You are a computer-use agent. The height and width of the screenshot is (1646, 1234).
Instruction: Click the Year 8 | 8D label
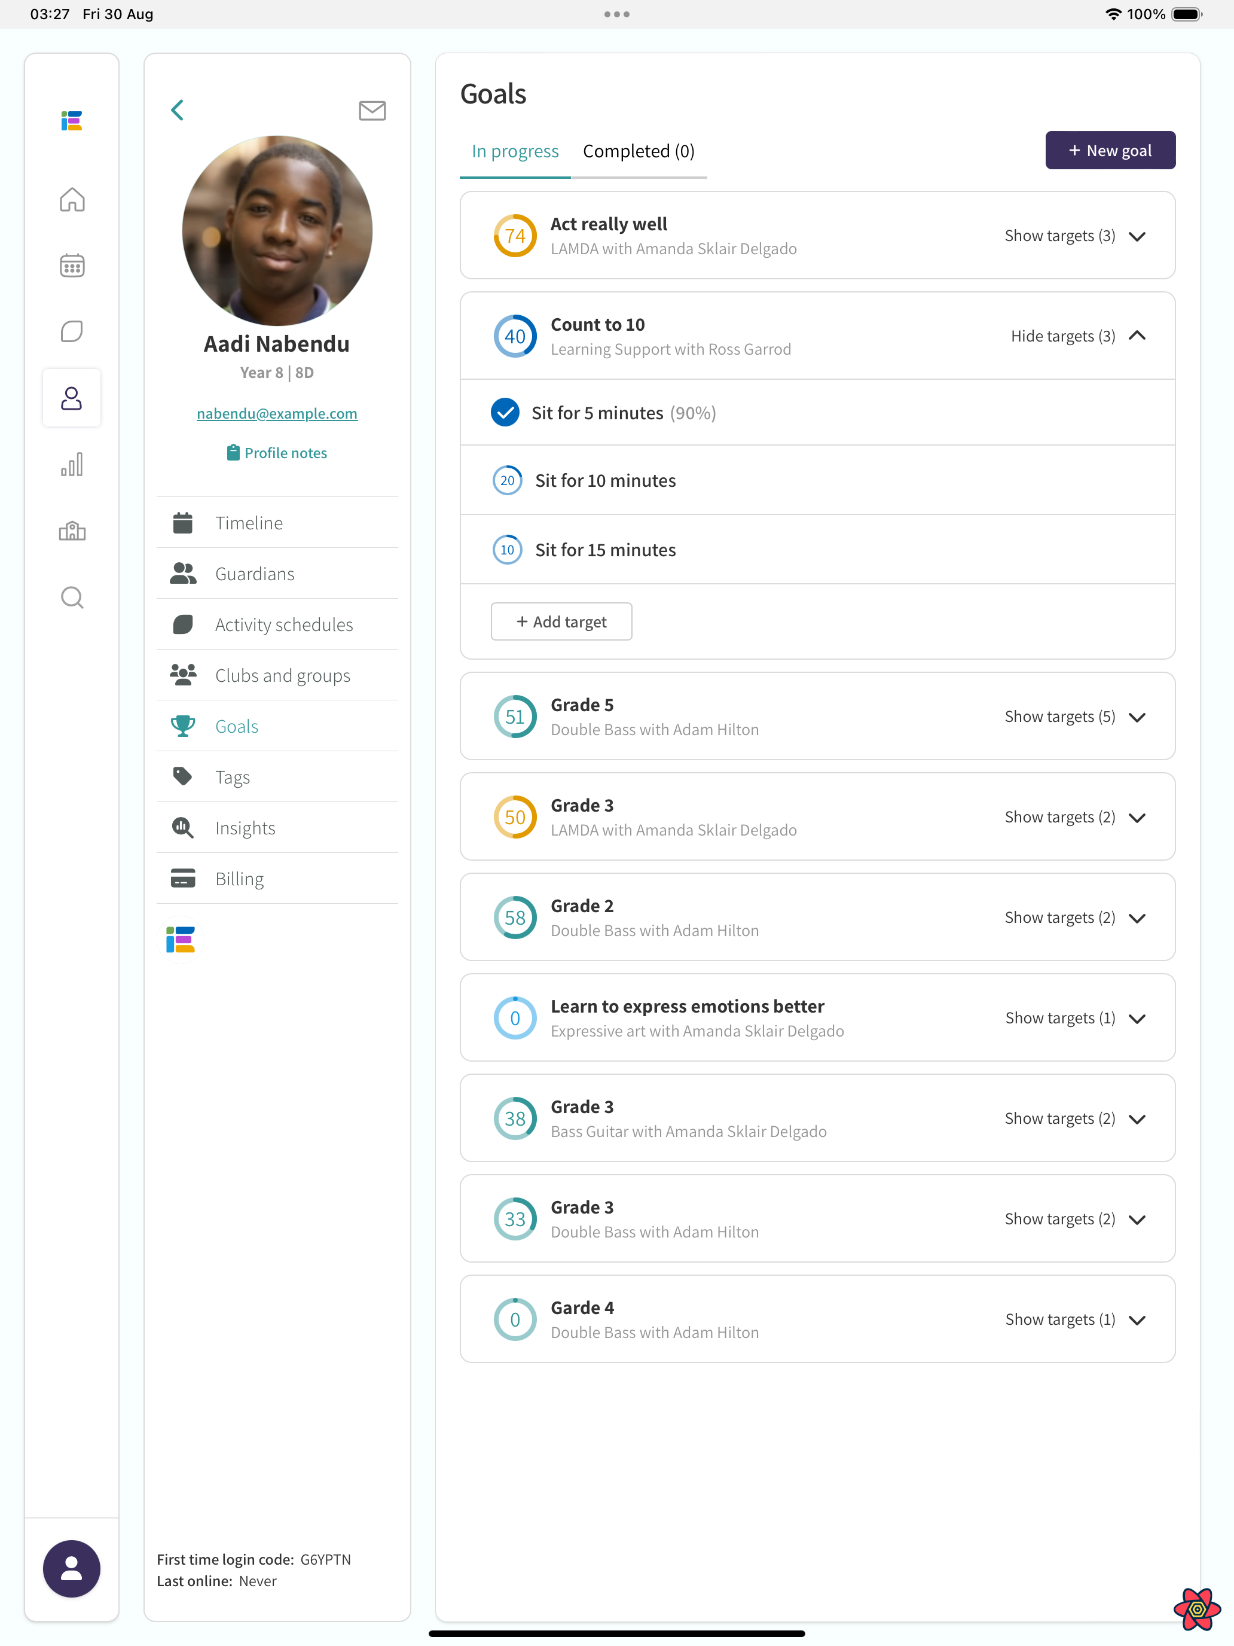277,373
